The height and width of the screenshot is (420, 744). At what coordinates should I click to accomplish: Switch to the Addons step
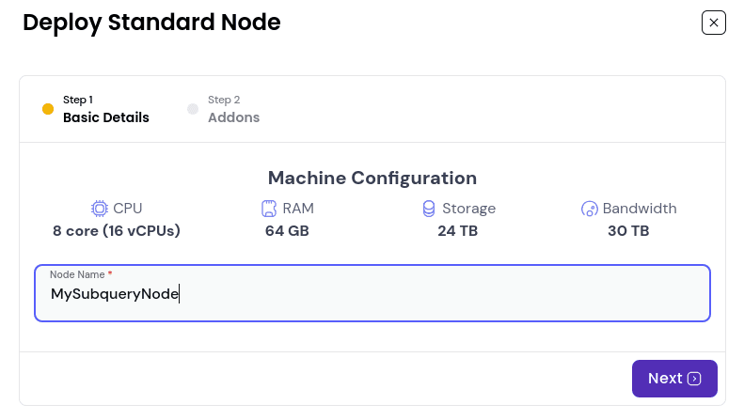pos(233,117)
